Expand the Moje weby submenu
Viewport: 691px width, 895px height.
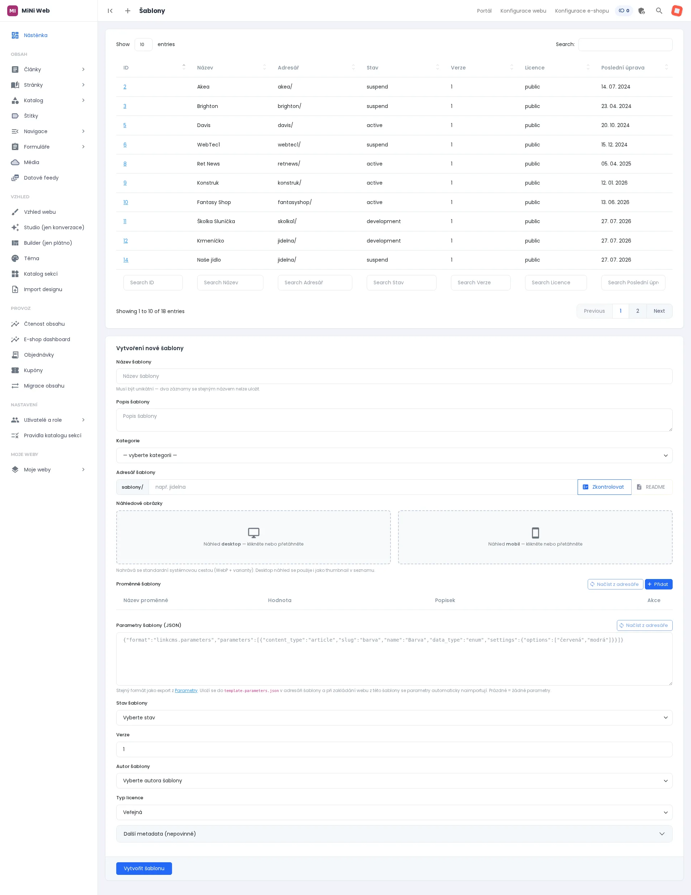pyautogui.click(x=83, y=470)
